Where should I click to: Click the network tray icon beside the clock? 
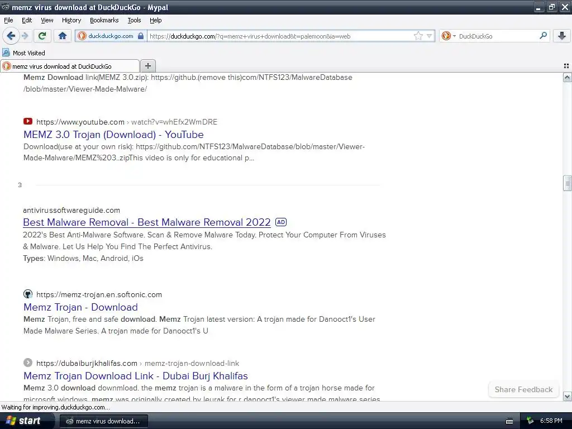[530, 421]
